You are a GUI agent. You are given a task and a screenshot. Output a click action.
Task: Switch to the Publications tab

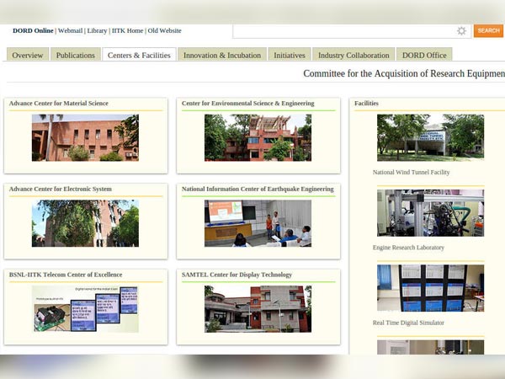click(76, 55)
